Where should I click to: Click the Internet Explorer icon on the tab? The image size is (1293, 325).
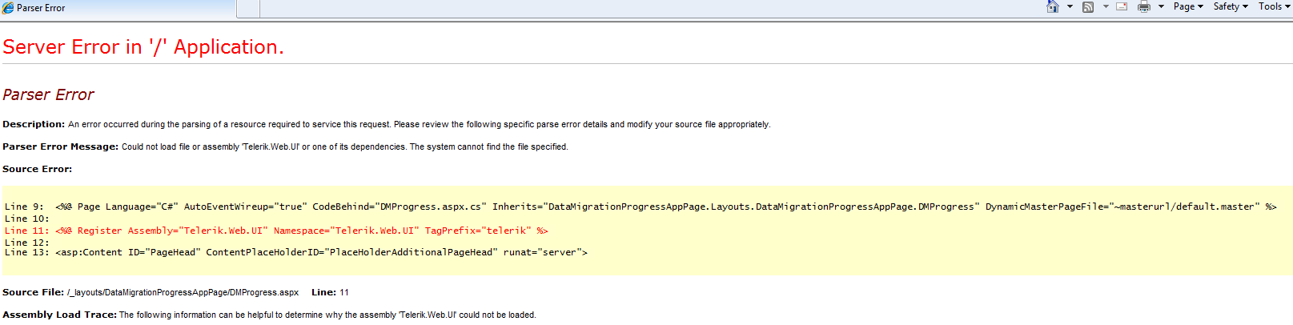point(8,7)
